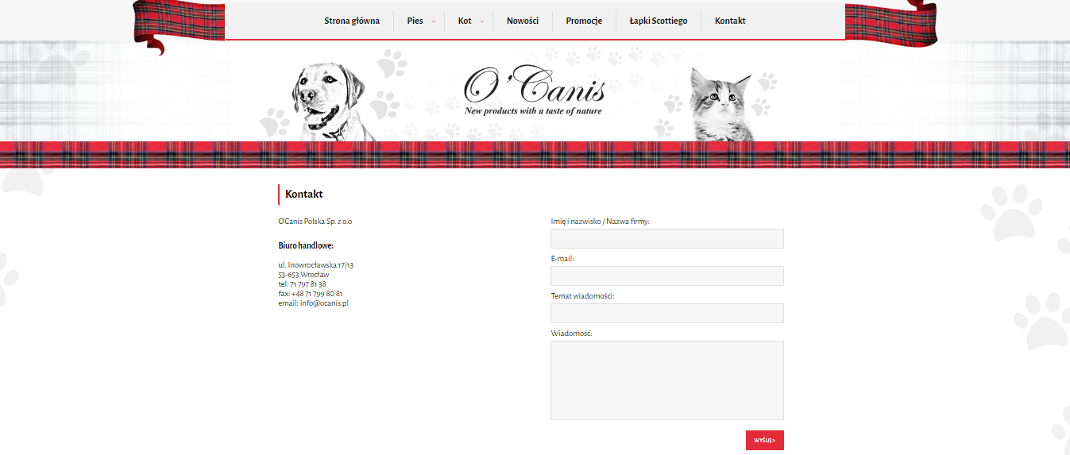
Task: Open the Pies menu item
Action: pos(415,21)
